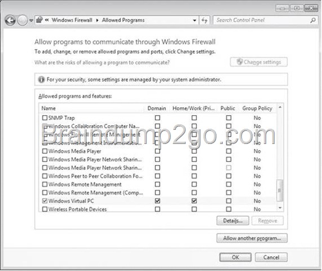
Task: Toggle Domain checkbox for Windows Remote Management
Action: 157,184
